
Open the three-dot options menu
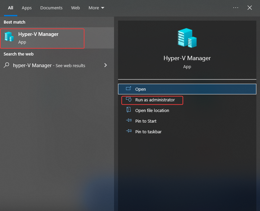pos(236,8)
